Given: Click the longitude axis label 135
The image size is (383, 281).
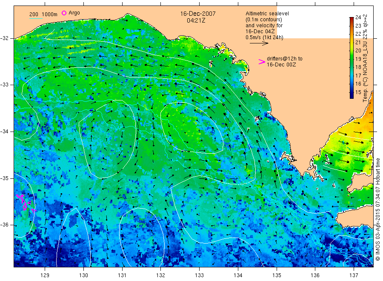Looking at the screenshot, I should pyautogui.click(x=277, y=275).
